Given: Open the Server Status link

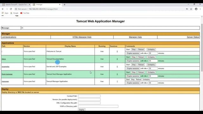Looking at the screenshot, I should 193,37.
